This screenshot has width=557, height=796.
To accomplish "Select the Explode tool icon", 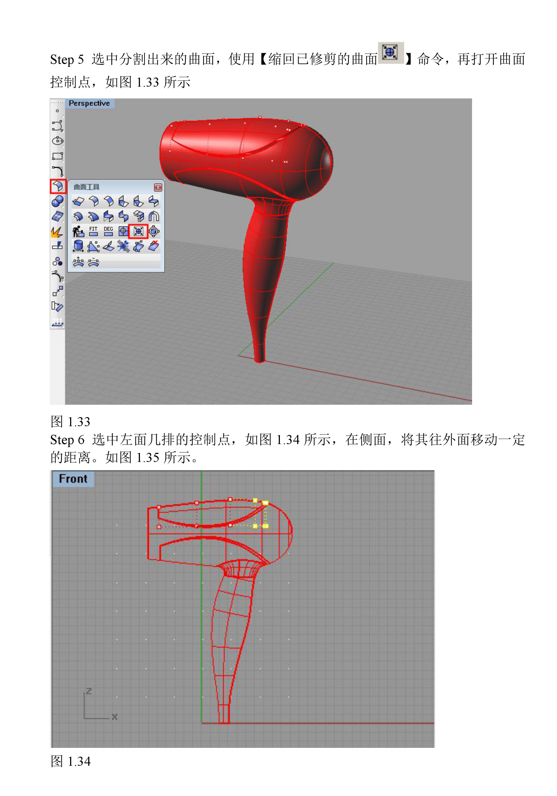I will pos(57,232).
